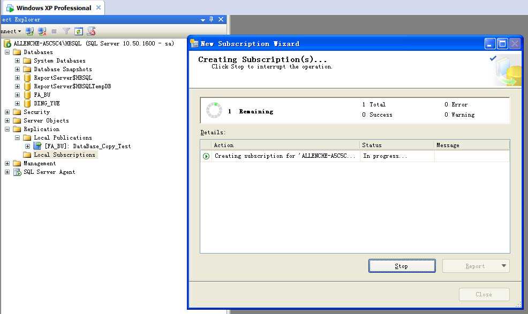
Task: Close the Object Explorer panel
Action: click(221, 19)
